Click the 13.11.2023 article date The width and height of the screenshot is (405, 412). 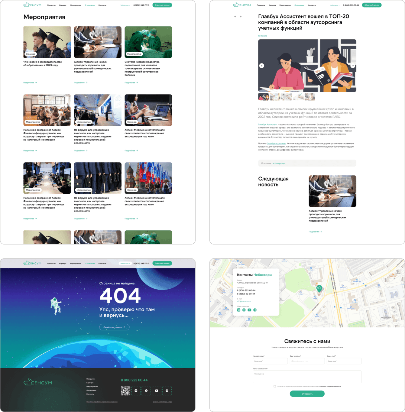[x=262, y=36]
